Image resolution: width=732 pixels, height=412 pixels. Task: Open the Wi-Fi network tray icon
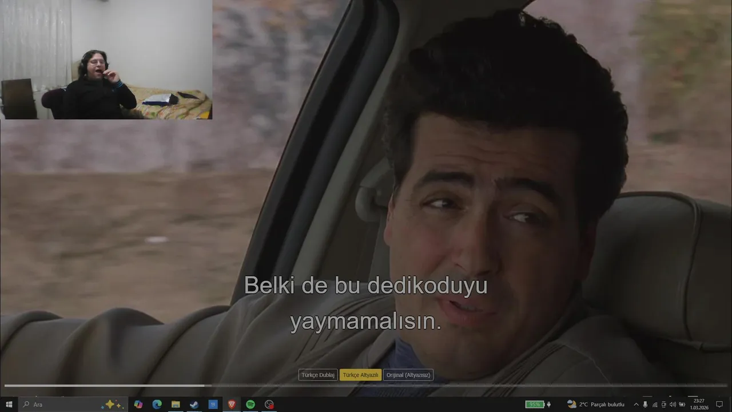[655, 405]
